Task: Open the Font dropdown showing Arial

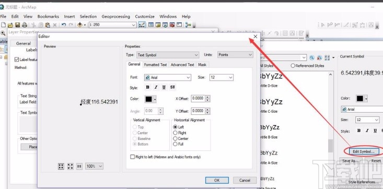Action: click(168, 77)
